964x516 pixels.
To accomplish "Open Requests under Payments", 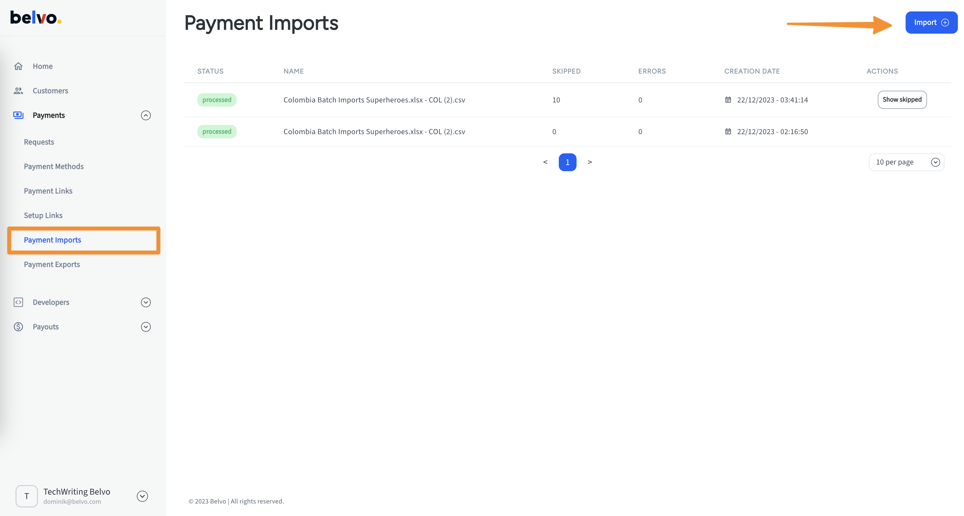I will point(39,142).
